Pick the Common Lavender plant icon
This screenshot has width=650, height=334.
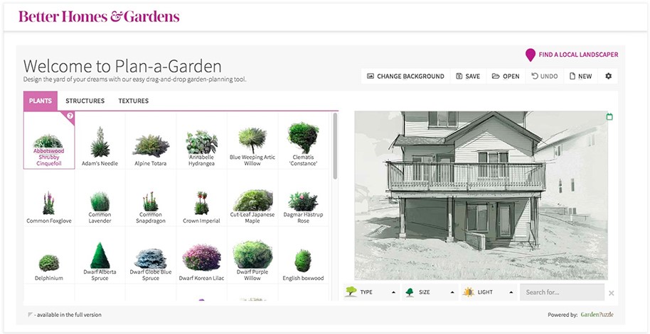pyautogui.click(x=100, y=201)
